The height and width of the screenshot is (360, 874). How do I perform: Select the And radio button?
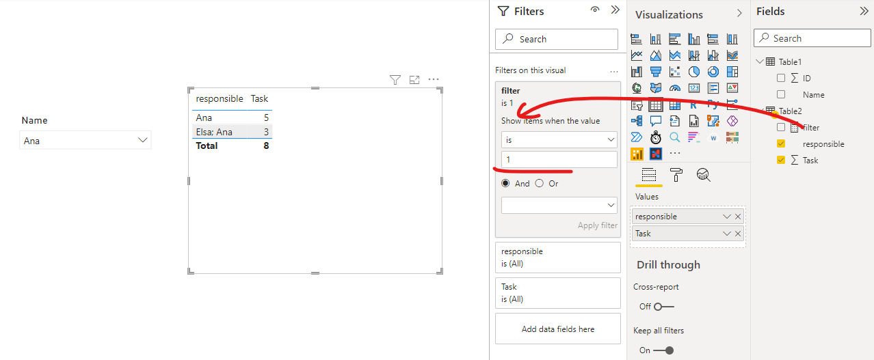pos(505,183)
